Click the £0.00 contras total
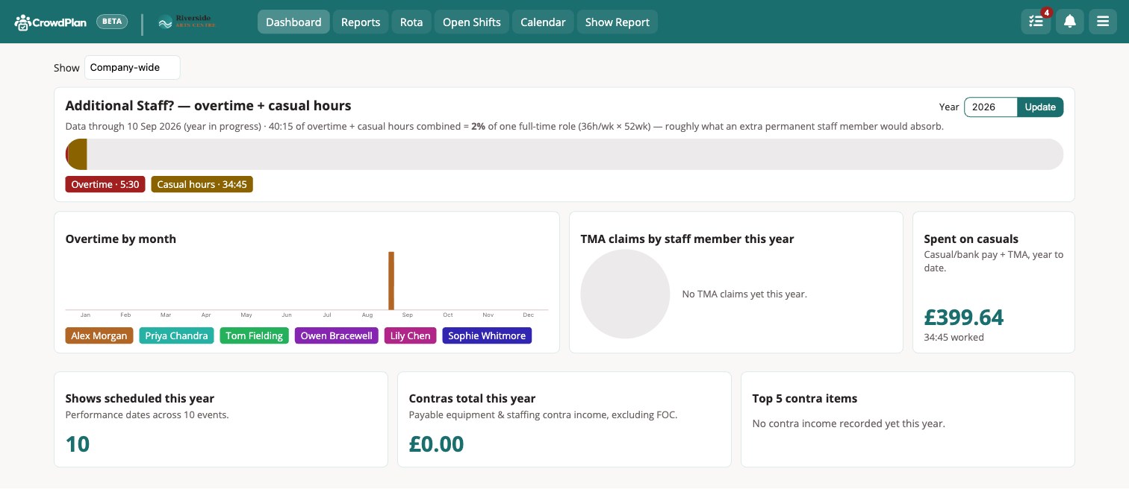Image resolution: width=1129 pixels, height=492 pixels. (x=436, y=444)
